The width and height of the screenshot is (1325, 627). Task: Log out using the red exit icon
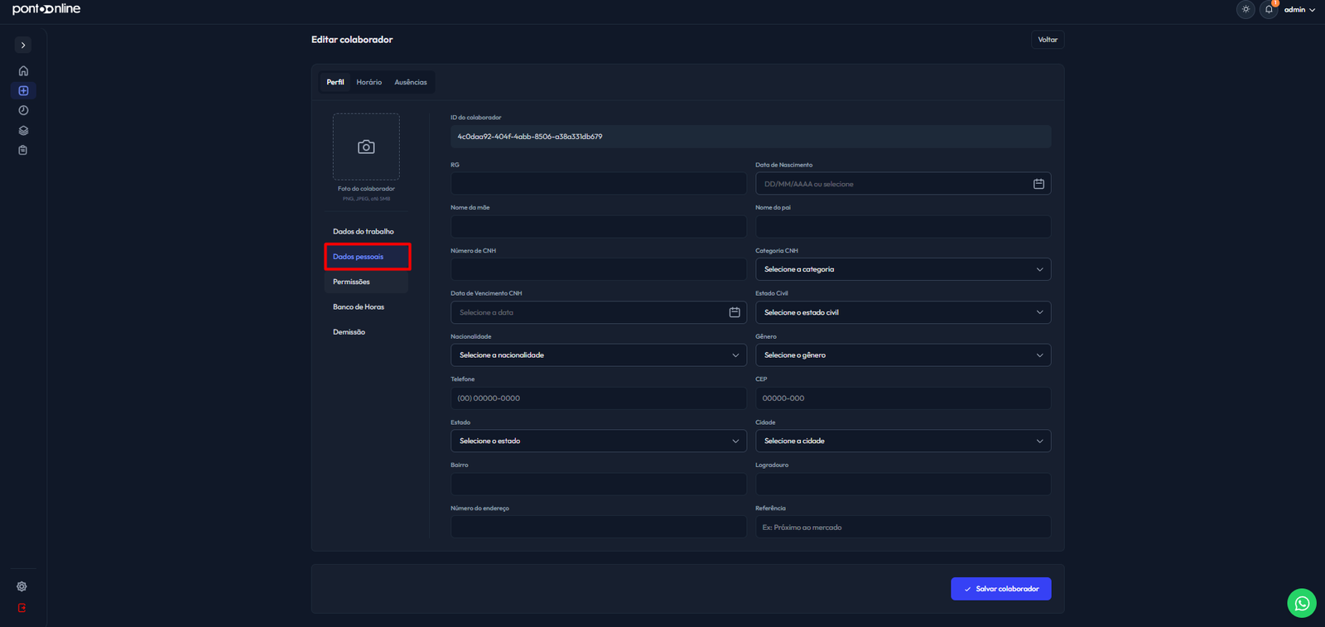22,608
